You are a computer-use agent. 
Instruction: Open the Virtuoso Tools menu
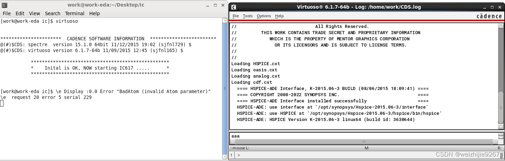click(247, 16)
